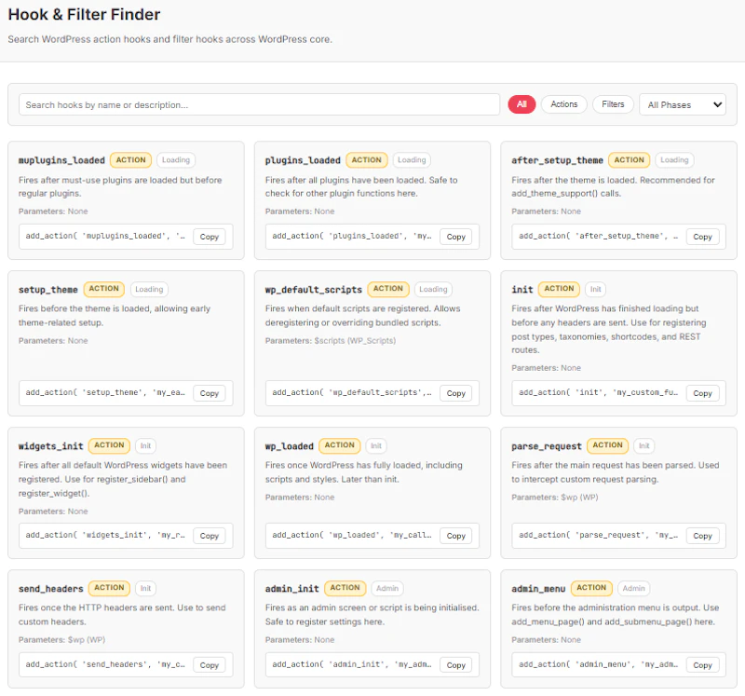Click the muplugins_loaded hook title

point(61,160)
